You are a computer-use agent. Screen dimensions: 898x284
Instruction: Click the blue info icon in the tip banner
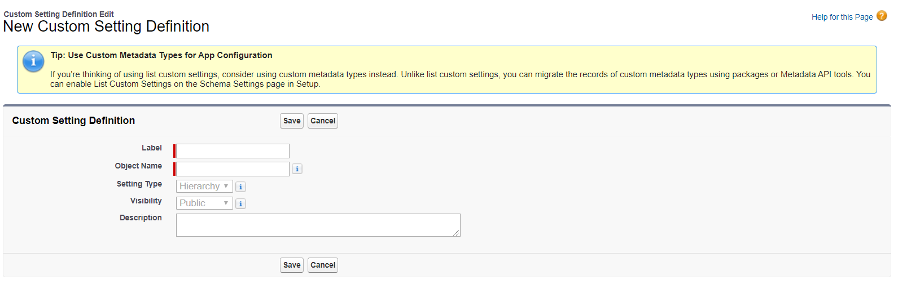[33, 61]
